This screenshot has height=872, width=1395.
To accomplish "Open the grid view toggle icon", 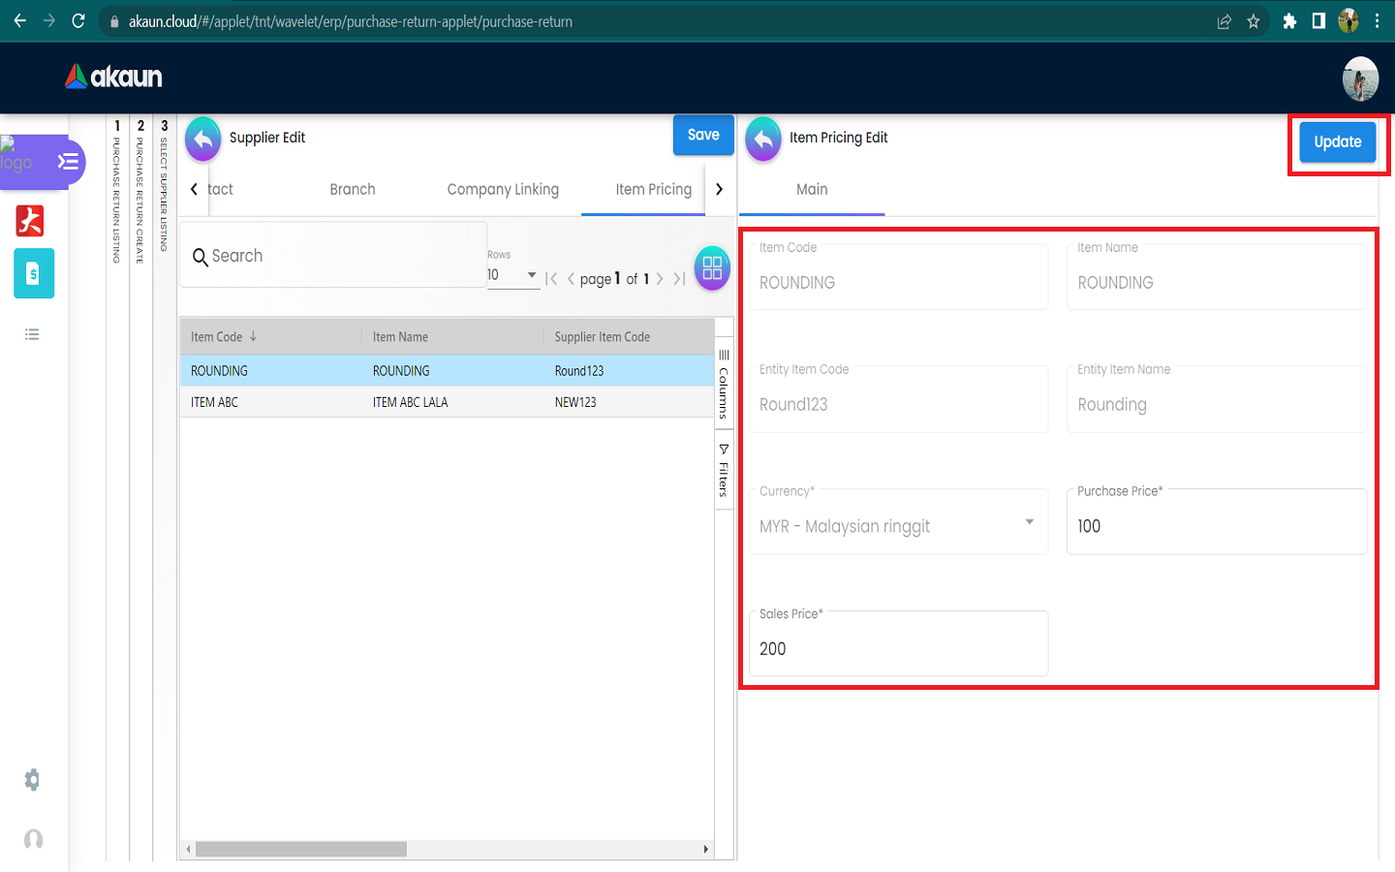I will pyautogui.click(x=712, y=268).
